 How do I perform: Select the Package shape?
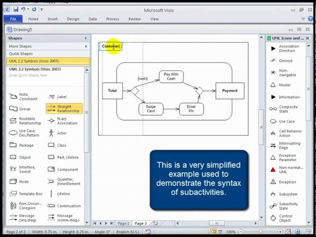(21, 145)
